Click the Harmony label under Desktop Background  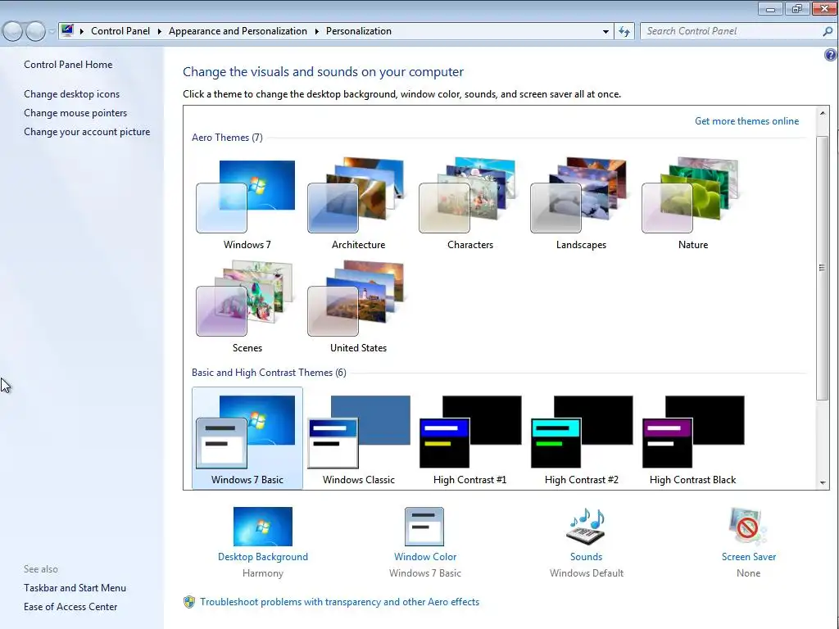click(x=263, y=573)
